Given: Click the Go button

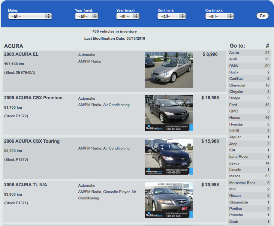Looking at the screenshot, I should click(x=262, y=16).
